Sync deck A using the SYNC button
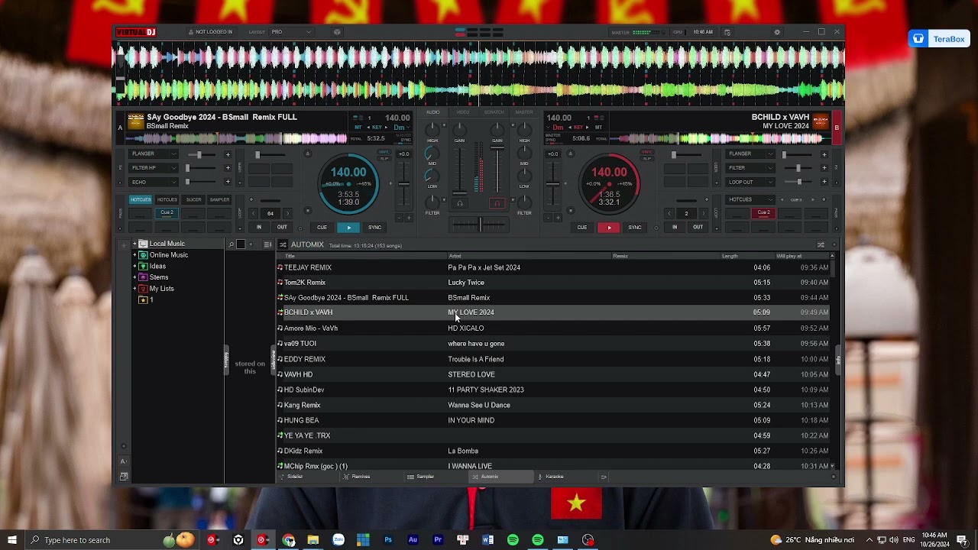Image resolution: width=978 pixels, height=550 pixels. click(374, 228)
